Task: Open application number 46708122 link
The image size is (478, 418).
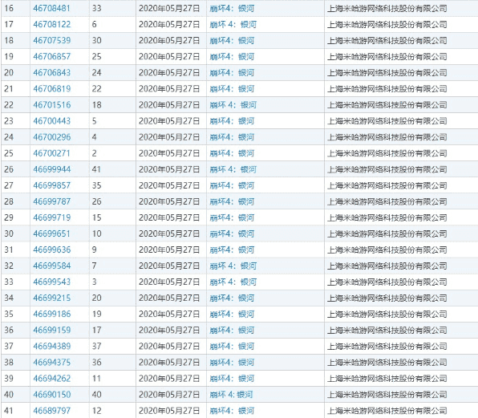Action: point(52,24)
